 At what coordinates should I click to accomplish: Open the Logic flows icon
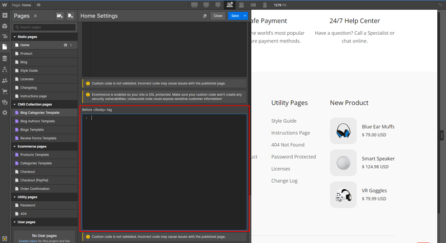tap(5, 70)
